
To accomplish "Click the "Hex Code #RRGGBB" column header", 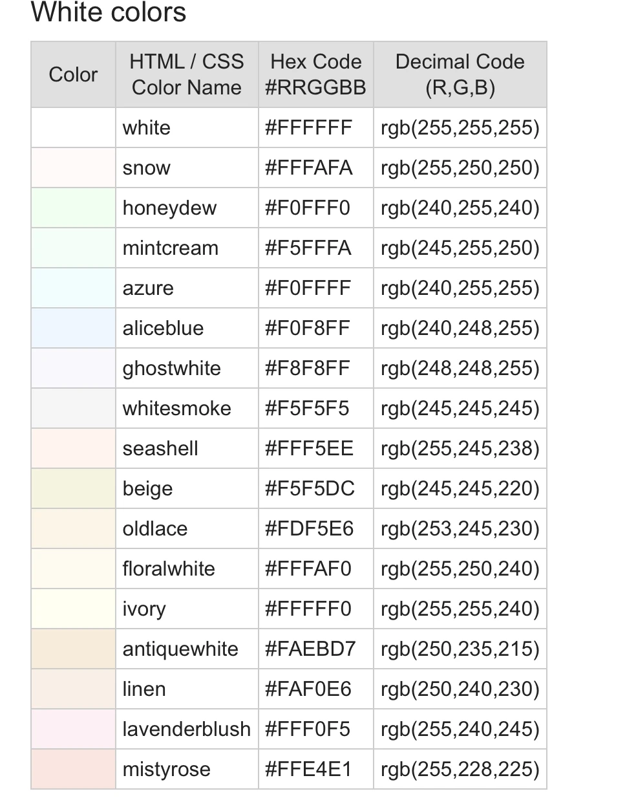I will point(315,74).
